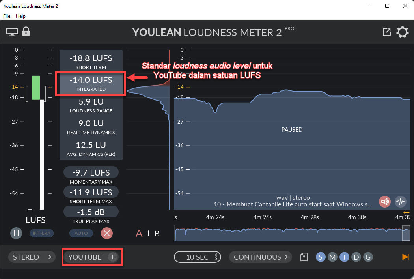Click the export upload icon
The width and height of the screenshot is (414, 279).
pyautogui.click(x=304, y=257)
